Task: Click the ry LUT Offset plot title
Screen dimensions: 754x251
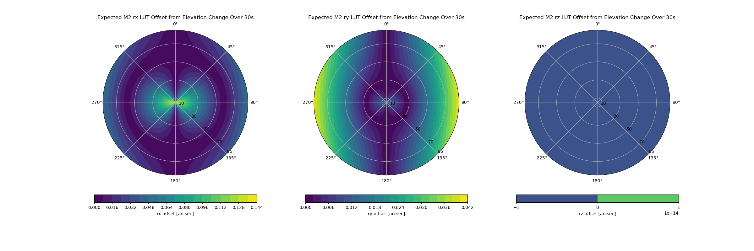Action: pyautogui.click(x=386, y=18)
